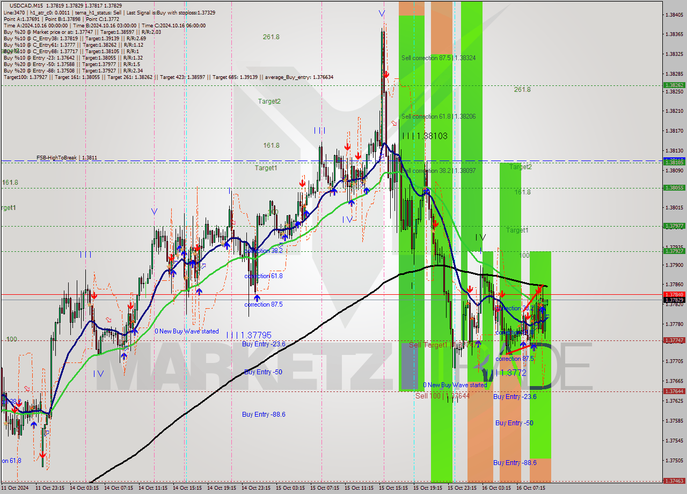Click the 'average_Buy_entry: 1.376634' text
This screenshot has height=494, width=687.
298,77
